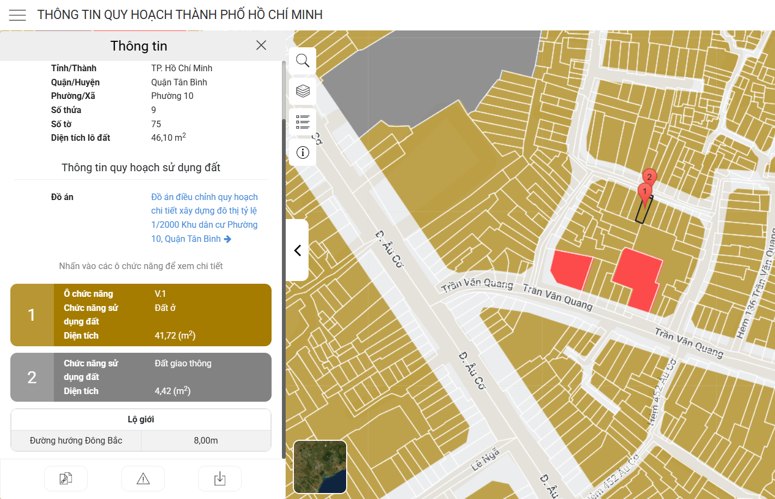Image resolution: width=775 pixels, height=499 pixels.
Task: Click the 'TP. Hồ Chí Minh' value
Action: click(x=182, y=68)
